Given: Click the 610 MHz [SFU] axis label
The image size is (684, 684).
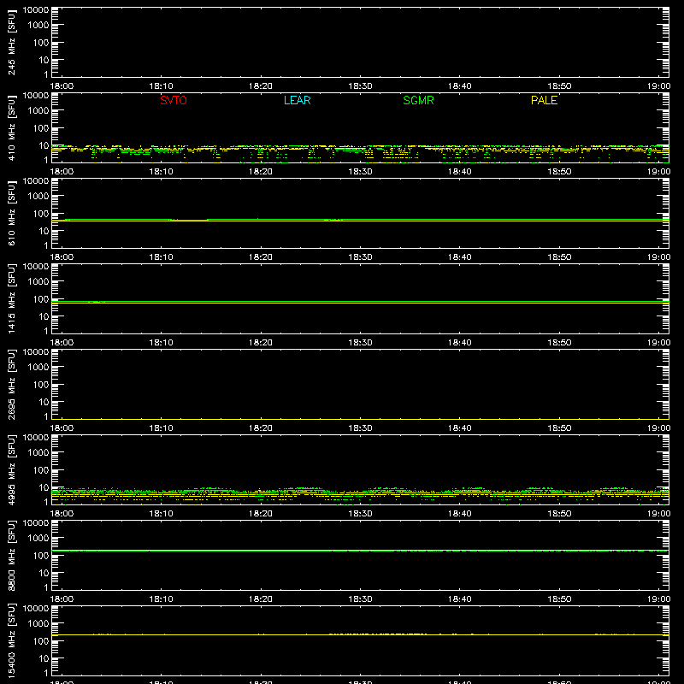Looking at the screenshot, I should click(x=12, y=213).
